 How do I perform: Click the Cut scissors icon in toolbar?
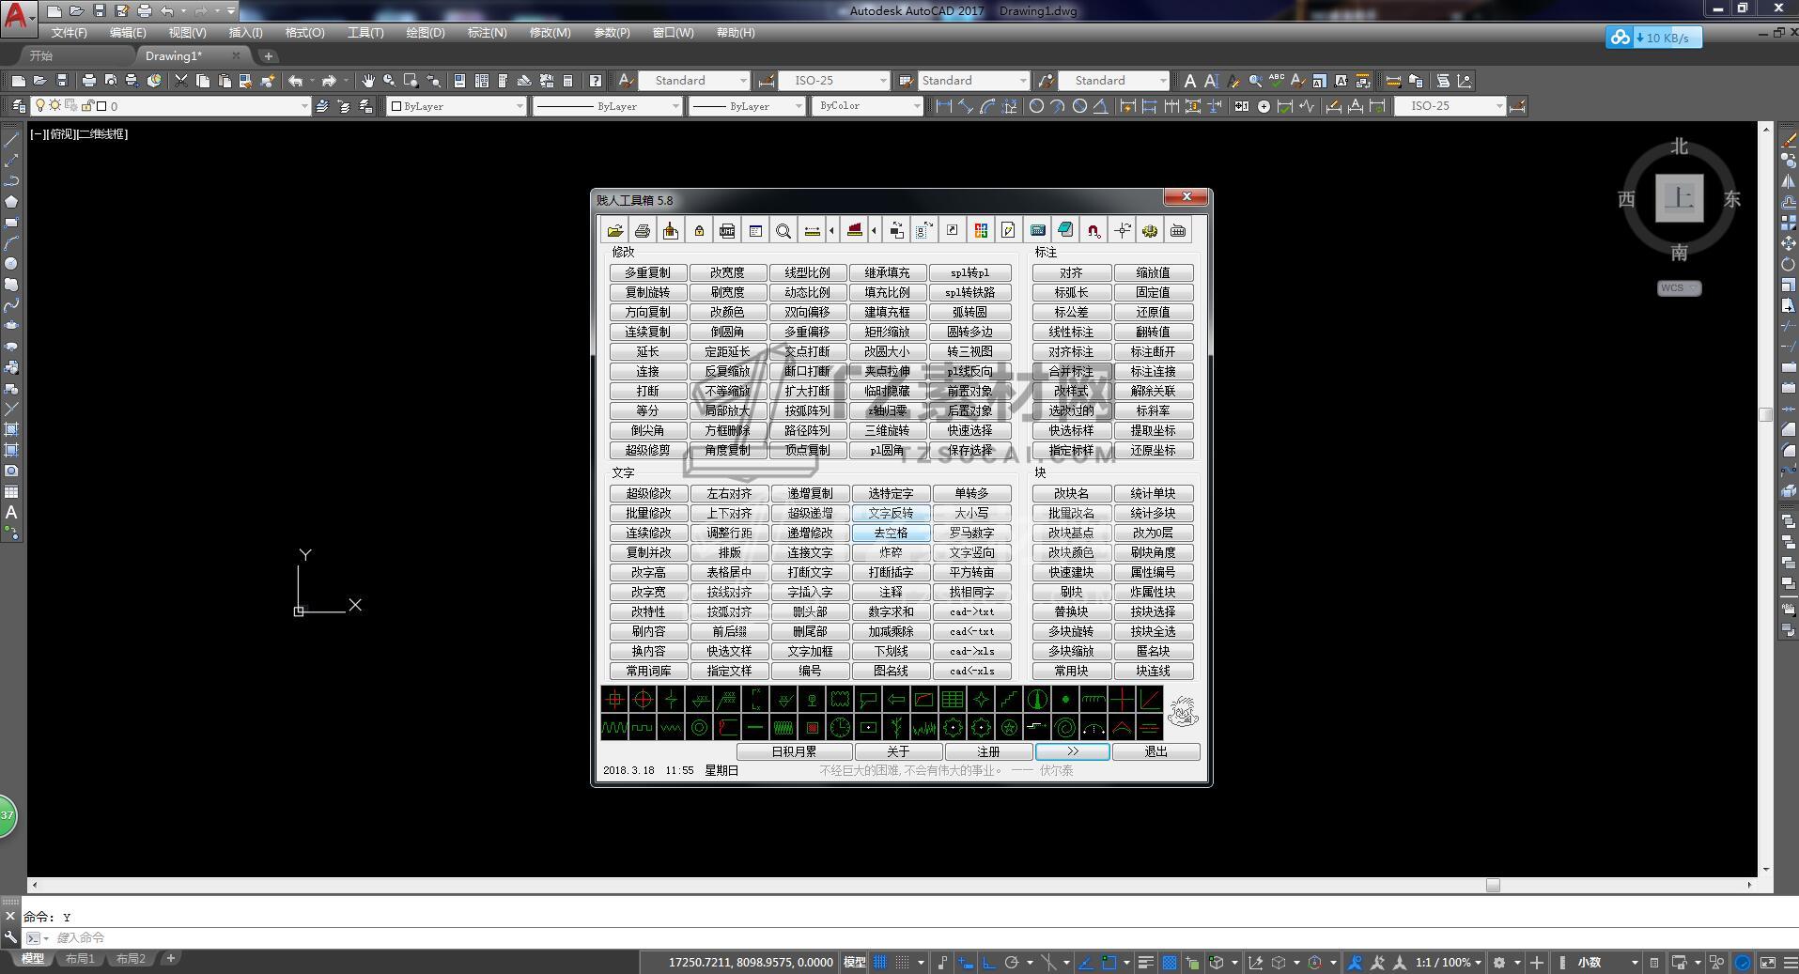coord(181,81)
